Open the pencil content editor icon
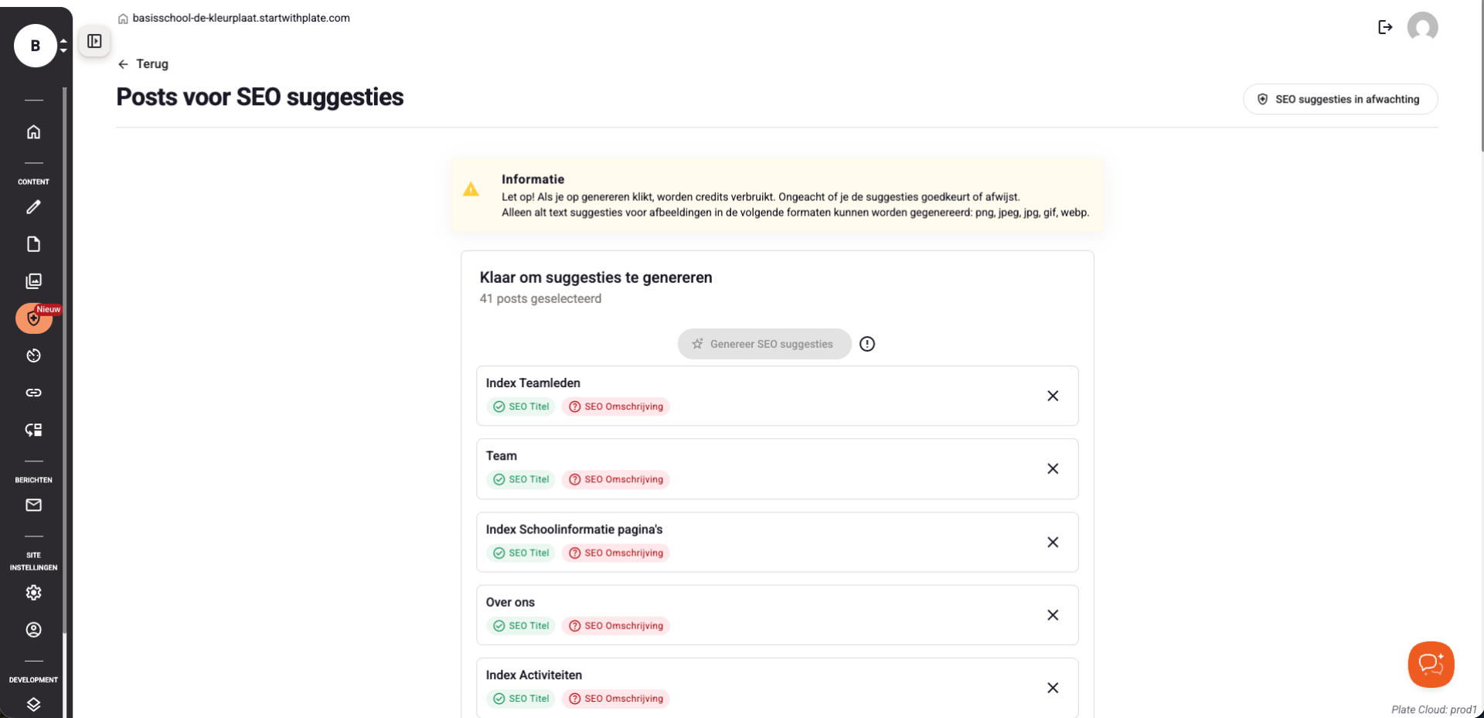The width and height of the screenshot is (1484, 718). point(33,207)
